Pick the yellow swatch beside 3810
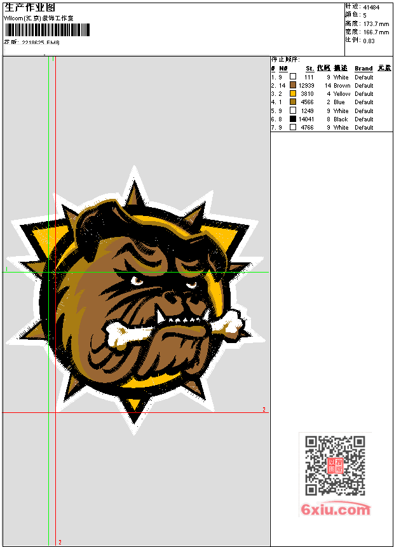394x547 pixels. pos(293,93)
